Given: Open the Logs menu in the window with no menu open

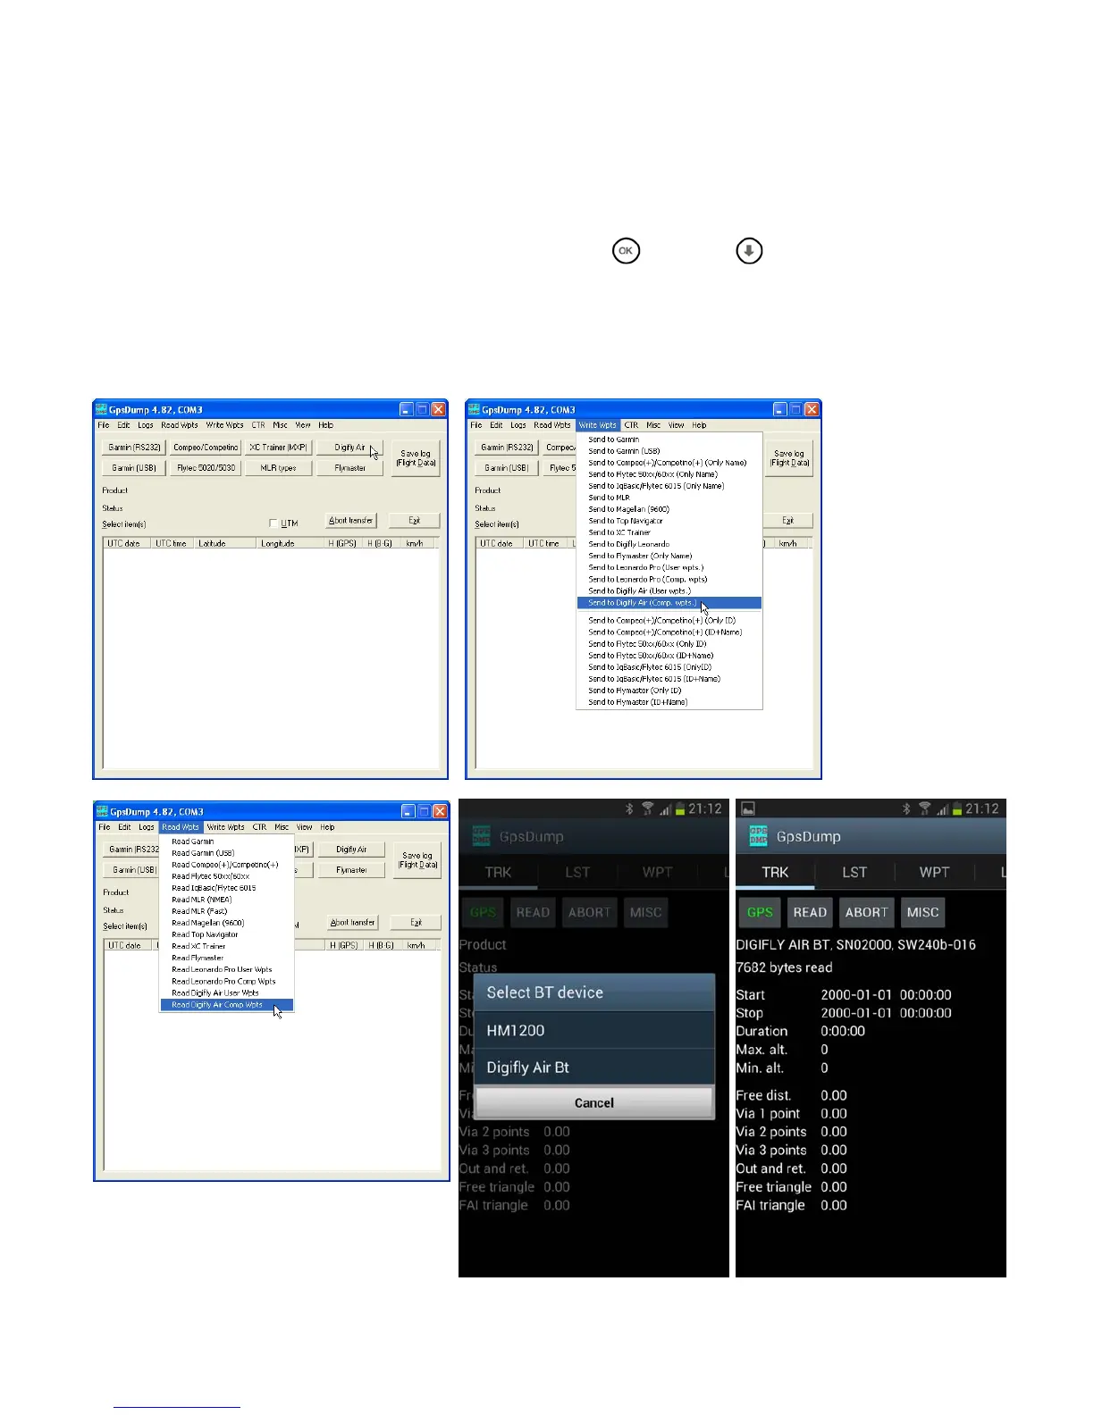Looking at the screenshot, I should tap(146, 425).
